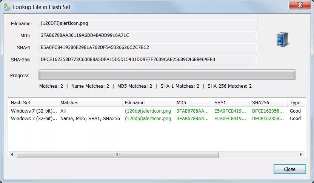Click the 'MD5 Matches: 2' status text
Image resolution: width=314 pixels, height=183 pixels.
[135, 86]
